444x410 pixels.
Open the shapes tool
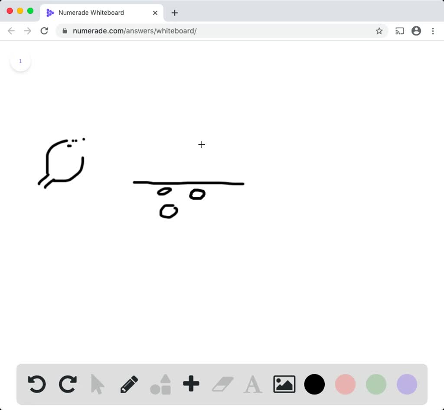160,384
